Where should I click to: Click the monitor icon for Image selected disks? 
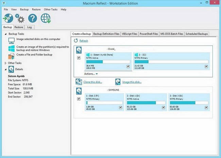[x=11, y=41]
